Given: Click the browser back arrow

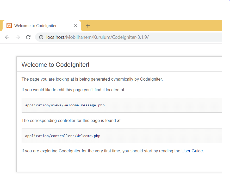Looking at the screenshot, I should tap(7, 37).
